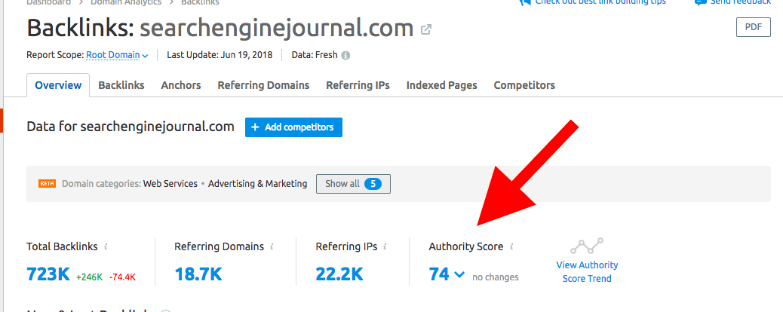Go to the Competitors tab
783x312 pixels.
524,85
